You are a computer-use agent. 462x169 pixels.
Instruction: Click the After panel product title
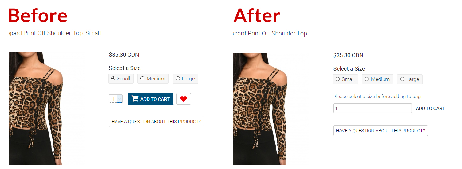pyautogui.click(x=270, y=33)
